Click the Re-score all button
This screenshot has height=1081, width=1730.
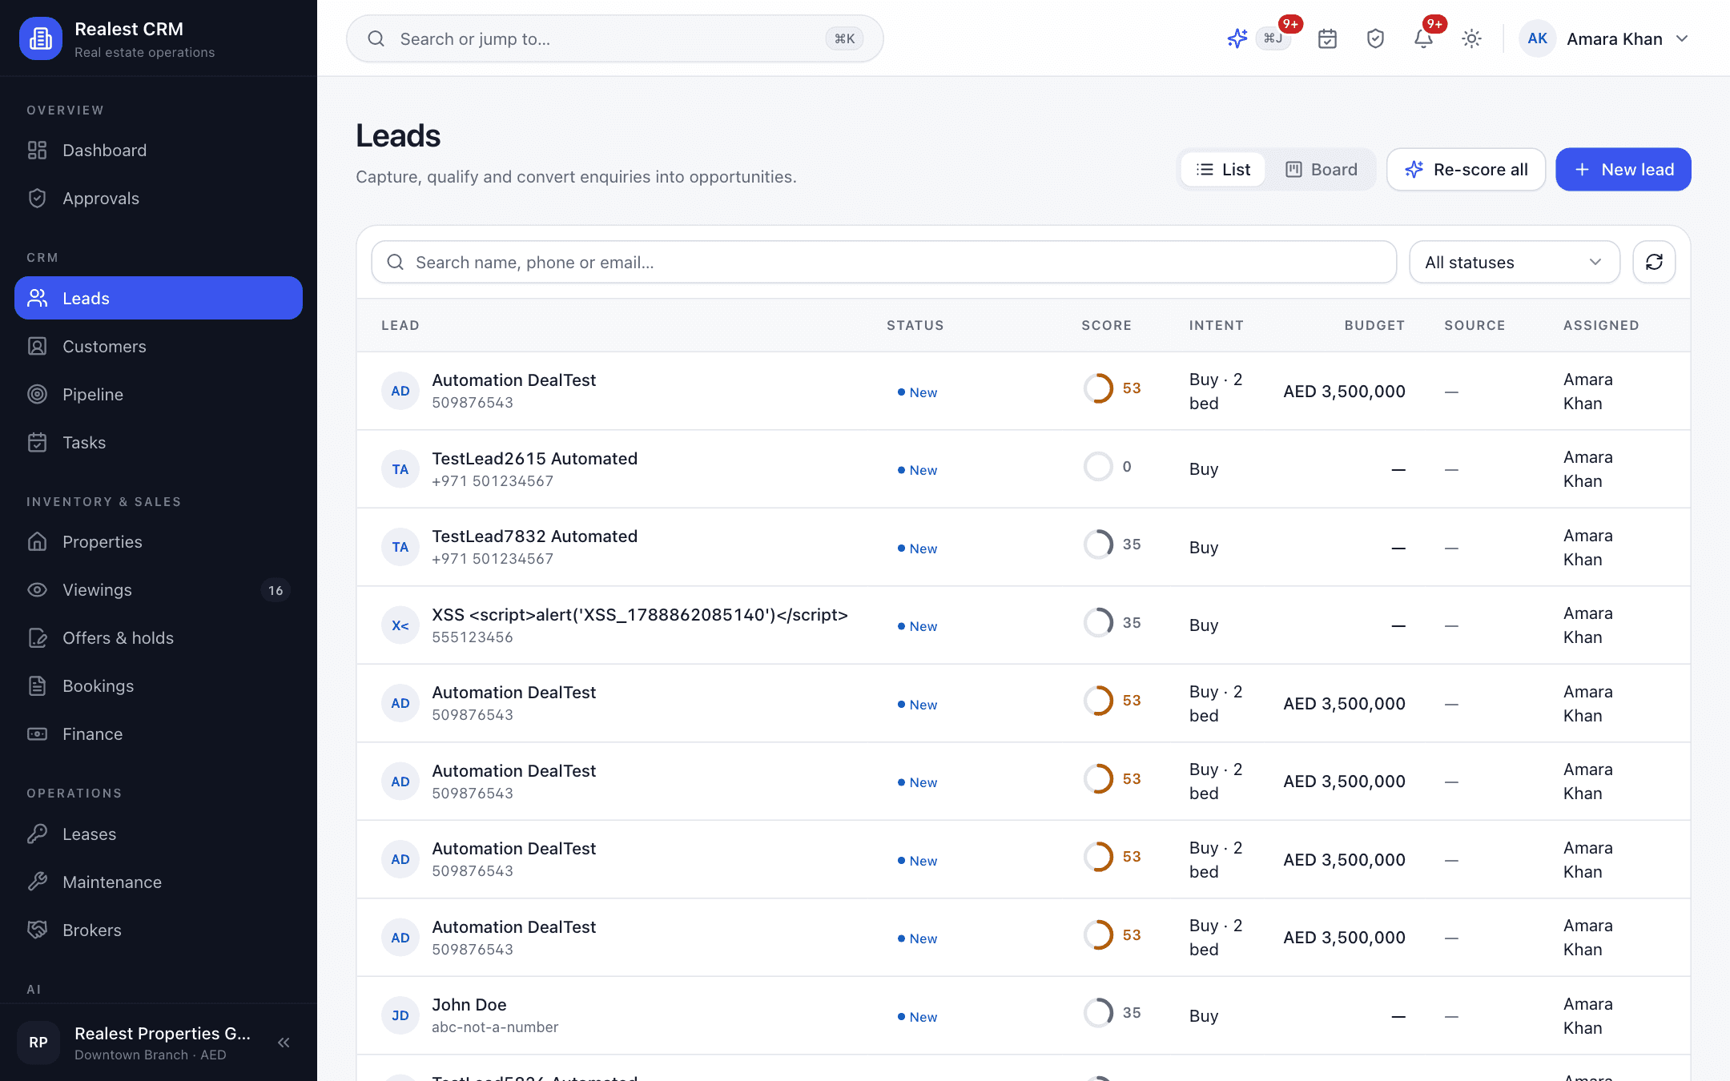coord(1466,170)
